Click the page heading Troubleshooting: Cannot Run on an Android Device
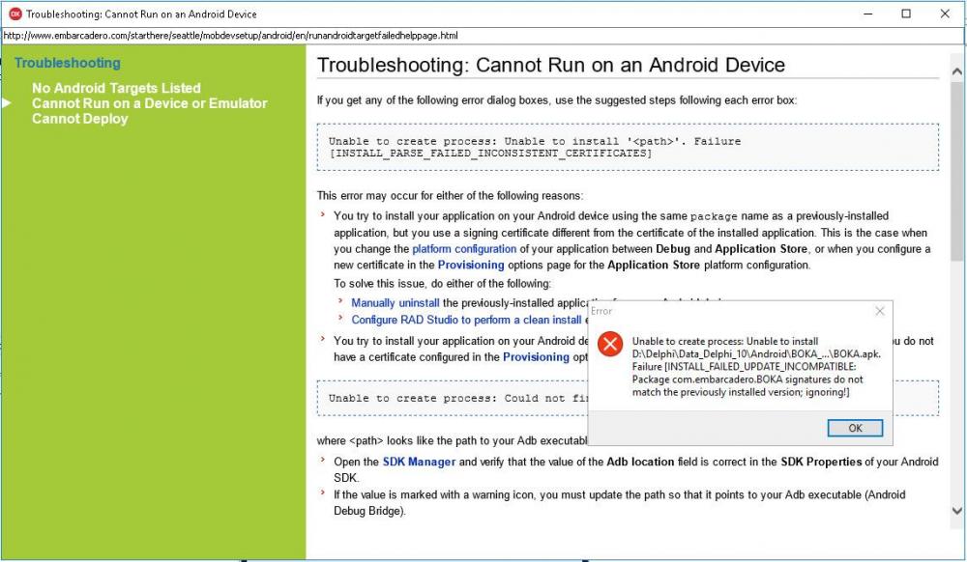 tap(551, 65)
